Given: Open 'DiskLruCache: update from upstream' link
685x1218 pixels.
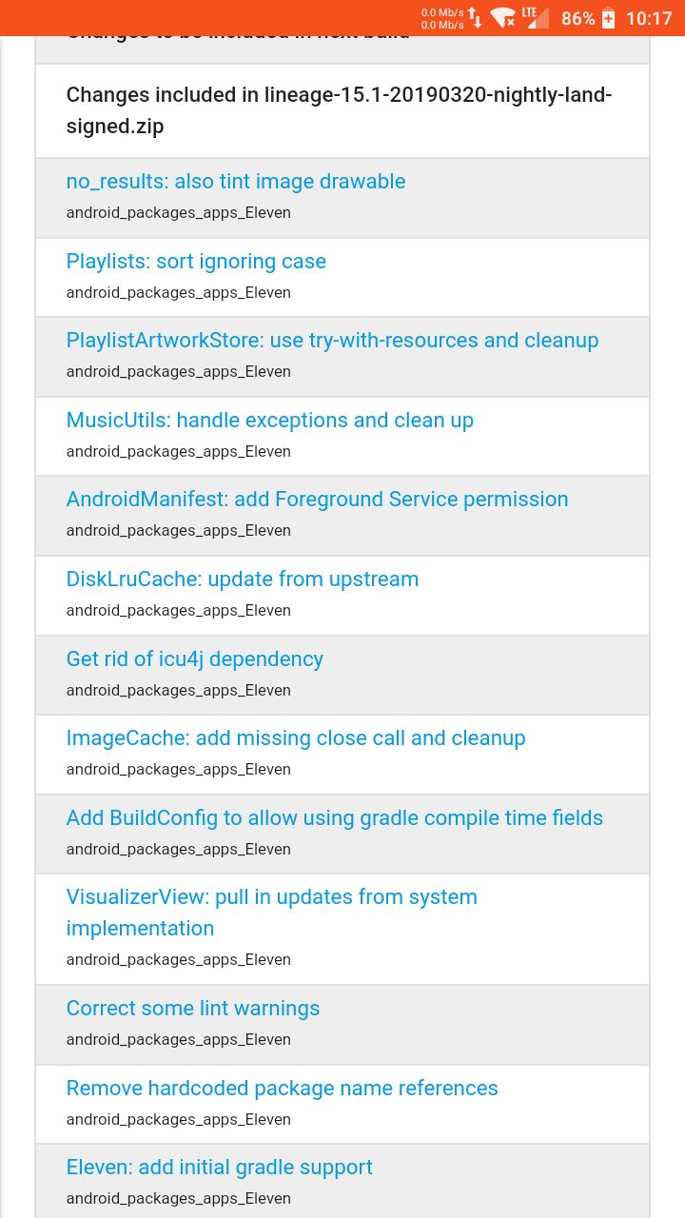Looking at the screenshot, I should coord(243,580).
